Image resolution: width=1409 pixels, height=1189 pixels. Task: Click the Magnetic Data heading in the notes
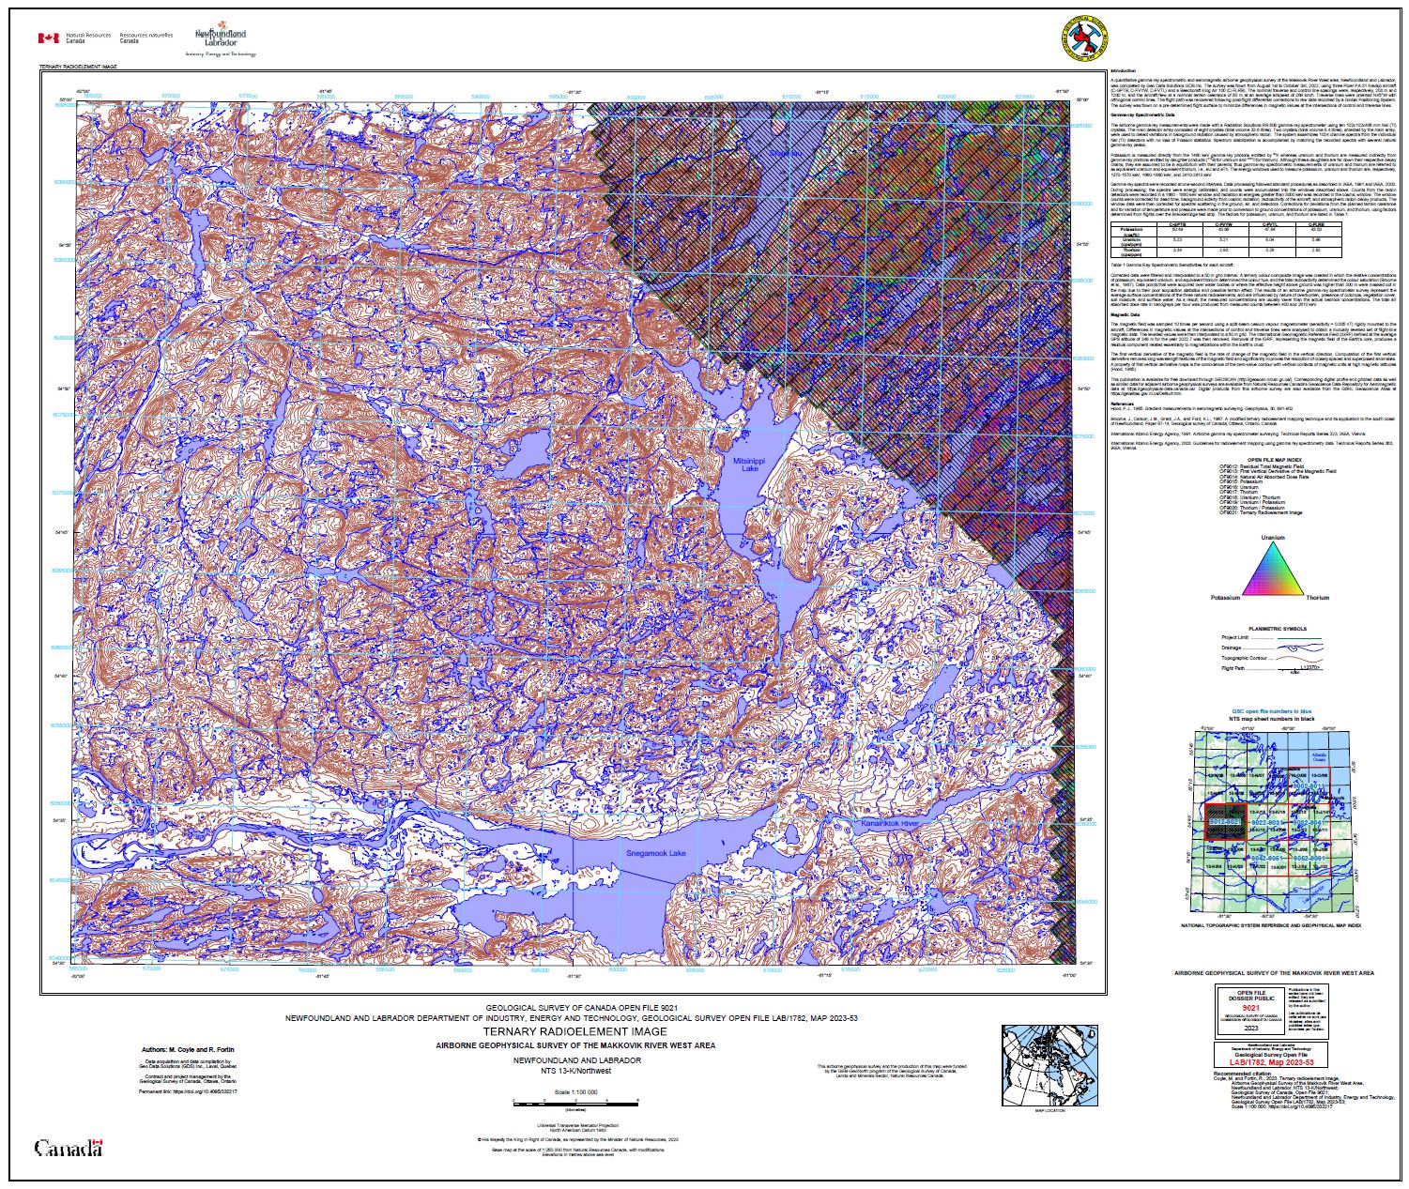click(x=1126, y=314)
